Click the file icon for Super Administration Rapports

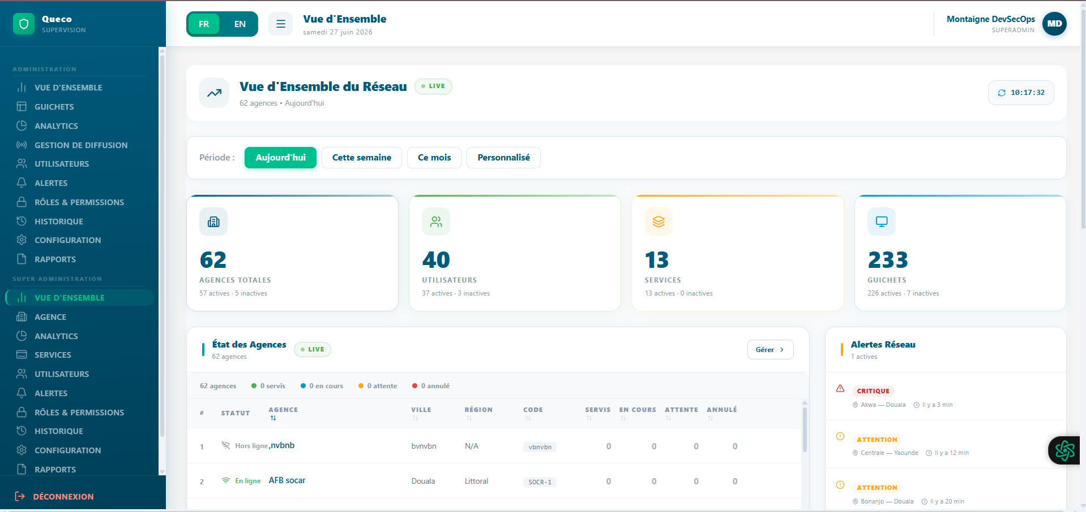[22, 469]
